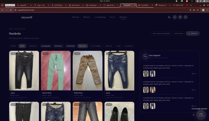This screenshot has width=209, height=121.
Task: Click the Aura avatar in Aura Suggests
Action: [145, 56]
